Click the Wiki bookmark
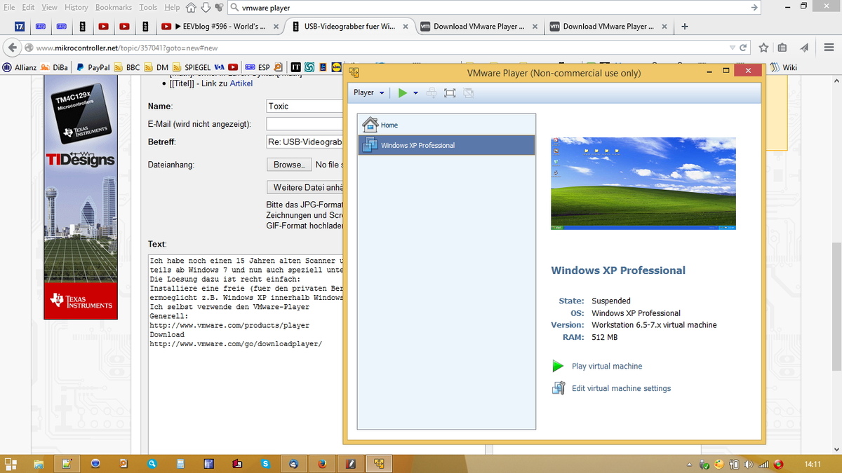842x473 pixels. (784, 68)
